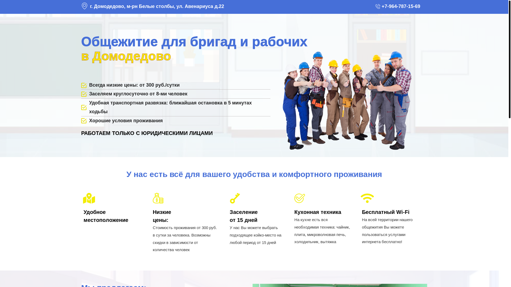Image resolution: width=511 pixels, height=287 pixels.
Task: Click РАБОТАЕМ ТОЛЬКО С ЮРИДИЧЕСКИМИ ЛИЦАМИ text
Action: tap(147, 133)
